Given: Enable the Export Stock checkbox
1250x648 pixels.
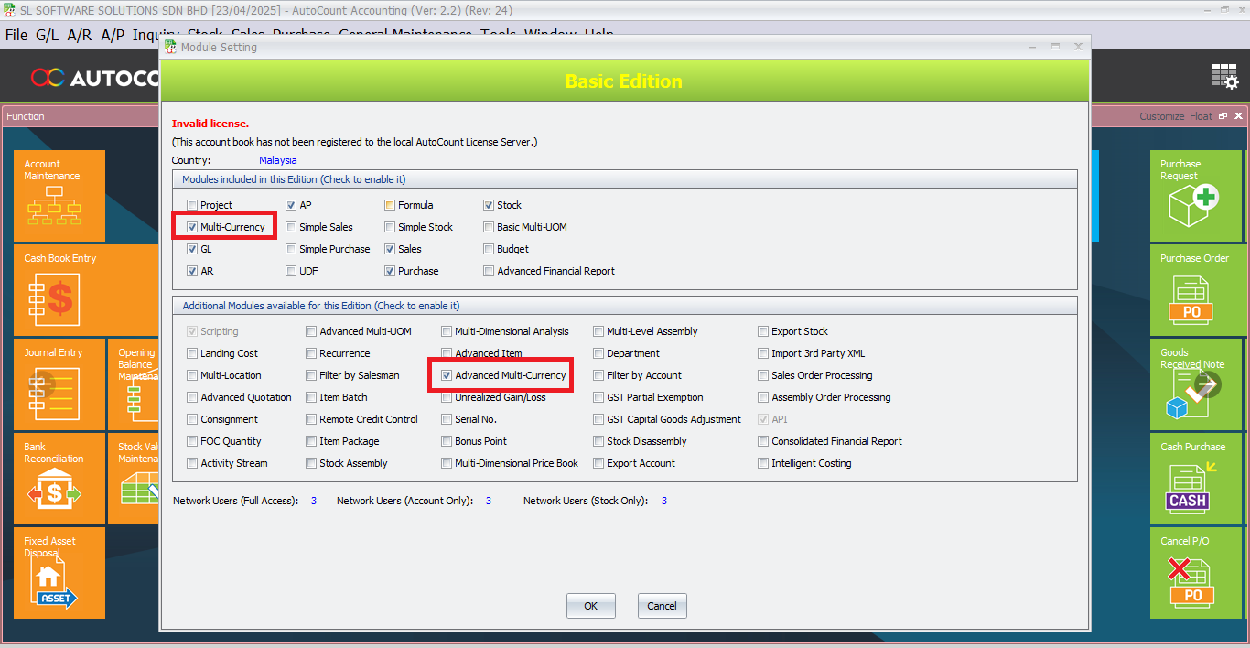Looking at the screenshot, I should [x=763, y=331].
